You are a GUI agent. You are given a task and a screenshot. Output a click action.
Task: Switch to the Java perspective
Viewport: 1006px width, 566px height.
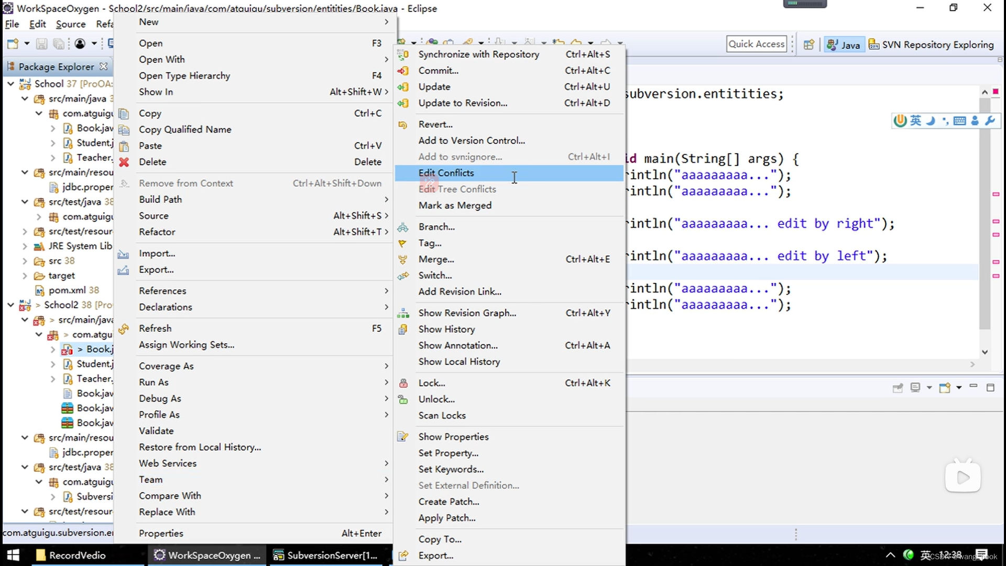[844, 45]
